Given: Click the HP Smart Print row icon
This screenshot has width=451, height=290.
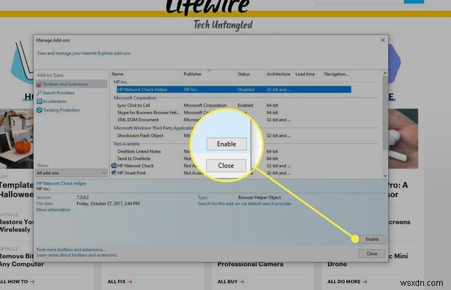Looking at the screenshot, I should (114, 172).
